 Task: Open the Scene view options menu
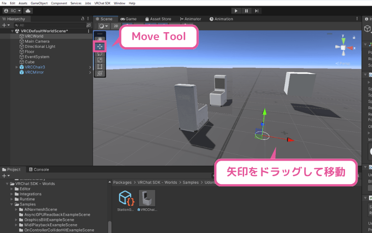(x=357, y=19)
